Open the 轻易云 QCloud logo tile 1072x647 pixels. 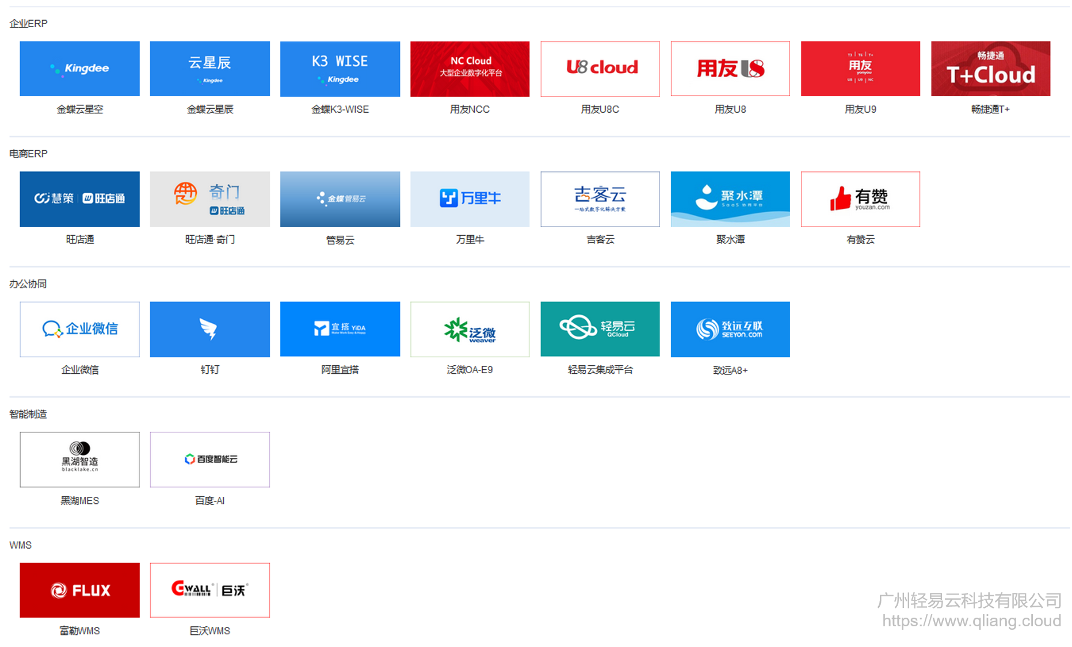pos(600,329)
